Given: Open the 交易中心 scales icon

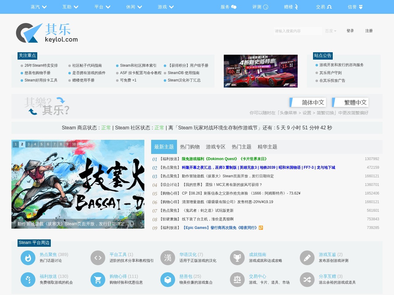Looking at the screenshot, I should click(237, 280).
